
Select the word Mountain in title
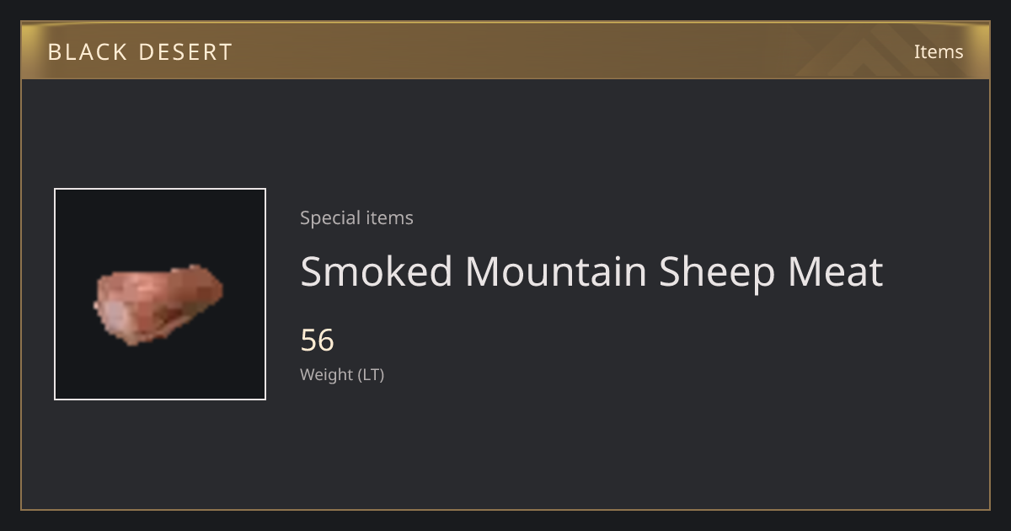pyautogui.click(x=555, y=271)
